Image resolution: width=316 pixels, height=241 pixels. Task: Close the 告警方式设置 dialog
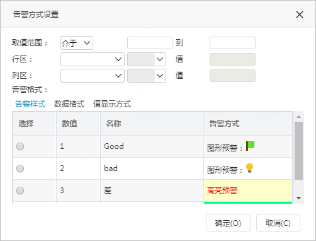coord(300,15)
